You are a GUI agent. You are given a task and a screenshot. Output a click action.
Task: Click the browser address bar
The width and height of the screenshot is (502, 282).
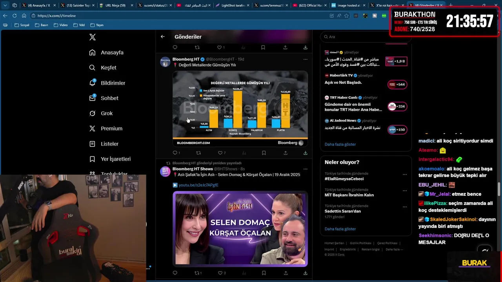(180, 16)
